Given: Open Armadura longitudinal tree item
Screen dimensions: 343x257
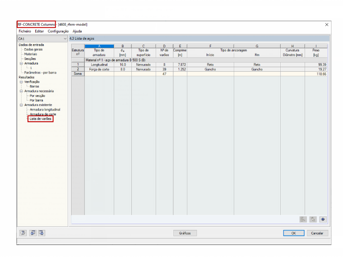Looking at the screenshot, I should 45,110.
